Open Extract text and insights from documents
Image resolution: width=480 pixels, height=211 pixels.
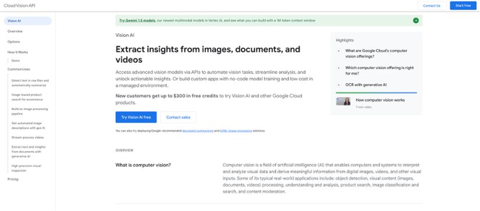[x=29, y=151]
